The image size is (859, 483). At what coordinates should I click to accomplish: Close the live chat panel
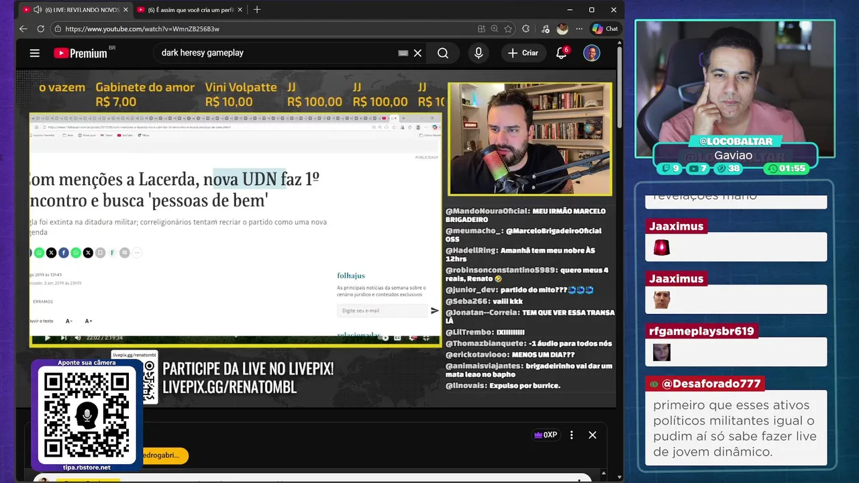pyautogui.click(x=593, y=435)
